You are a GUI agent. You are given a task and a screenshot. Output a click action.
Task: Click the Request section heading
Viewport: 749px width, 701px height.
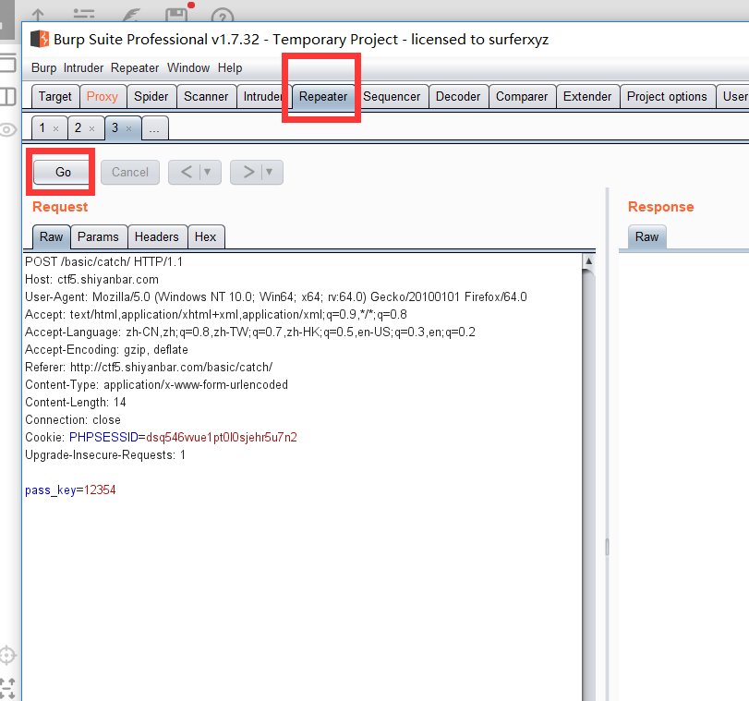60,207
